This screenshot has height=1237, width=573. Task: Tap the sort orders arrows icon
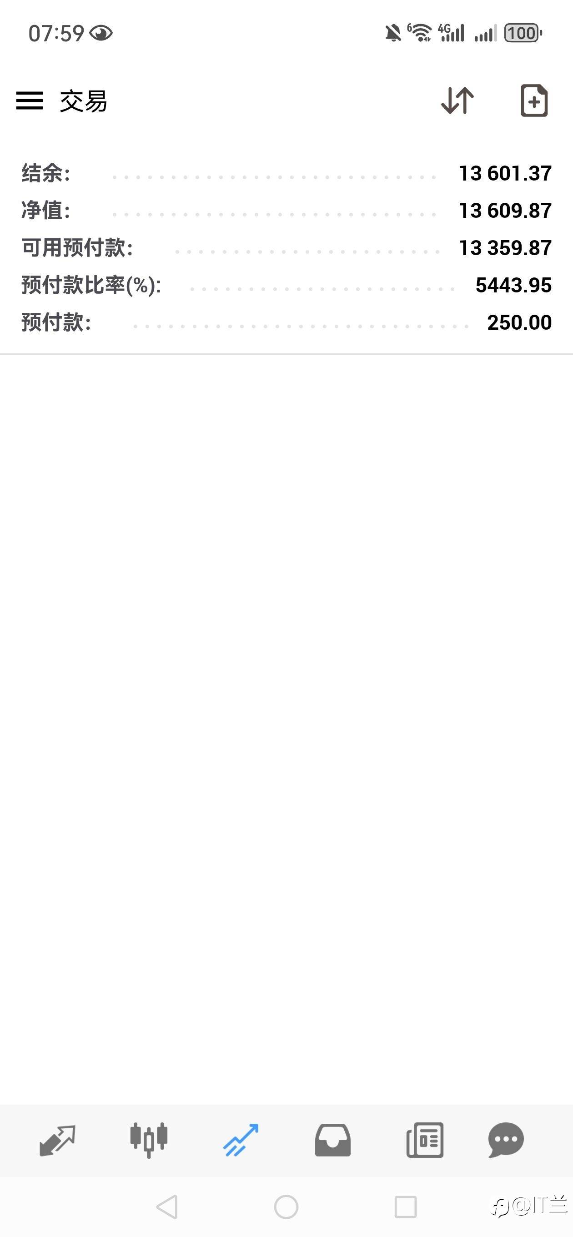(457, 101)
